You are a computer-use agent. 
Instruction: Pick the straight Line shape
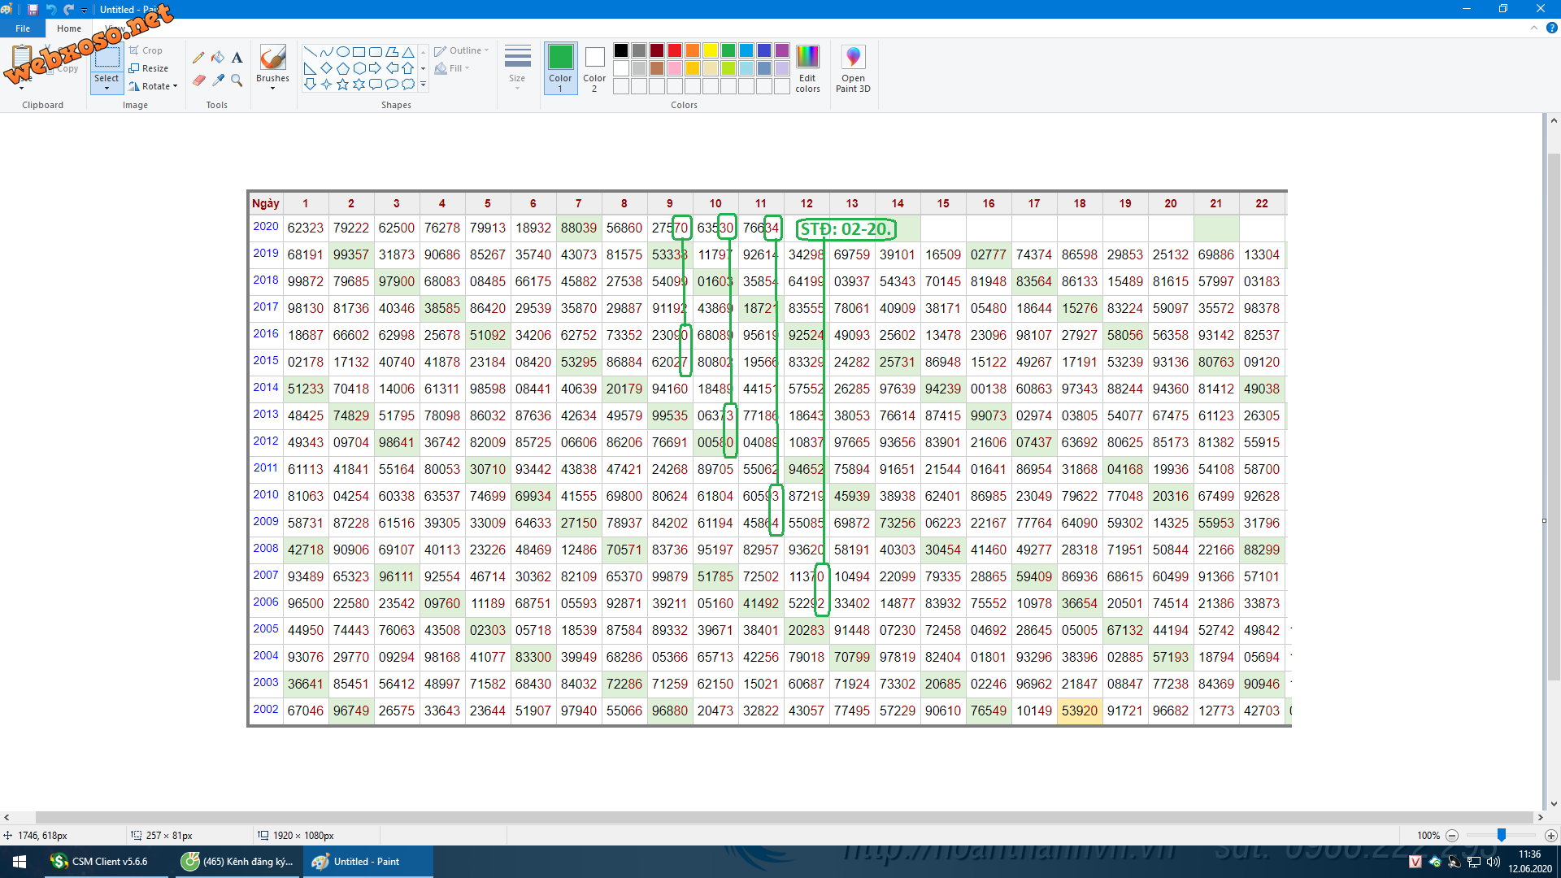click(310, 51)
